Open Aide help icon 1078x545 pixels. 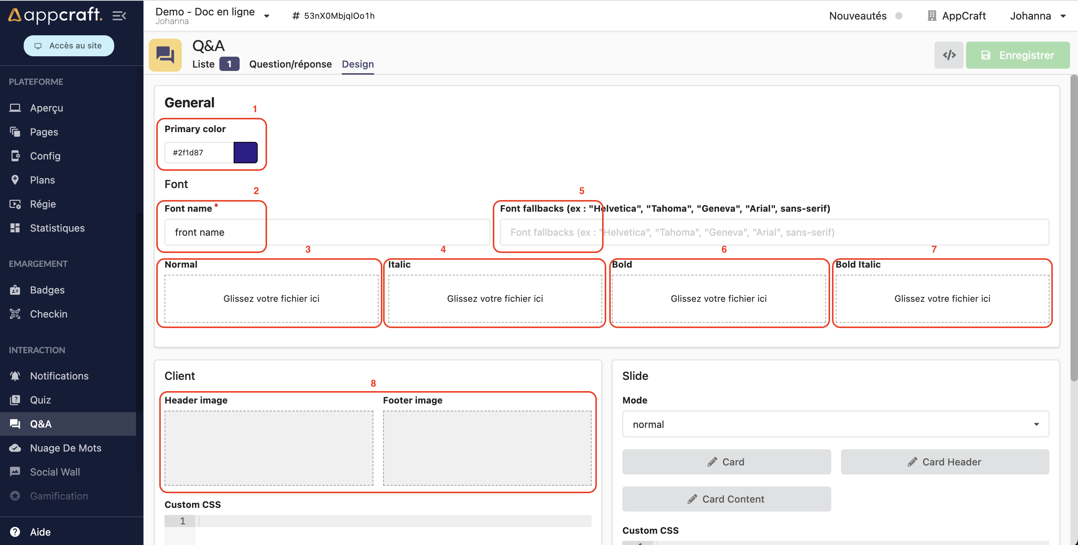[15, 531]
